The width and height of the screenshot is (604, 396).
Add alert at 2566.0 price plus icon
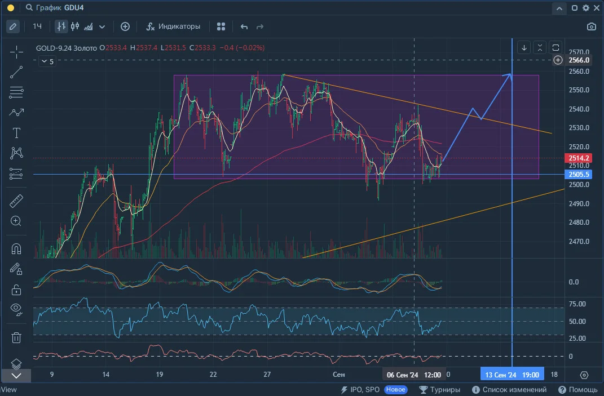coord(558,60)
